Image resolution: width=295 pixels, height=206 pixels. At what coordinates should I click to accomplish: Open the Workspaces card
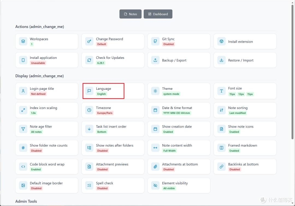click(47, 41)
